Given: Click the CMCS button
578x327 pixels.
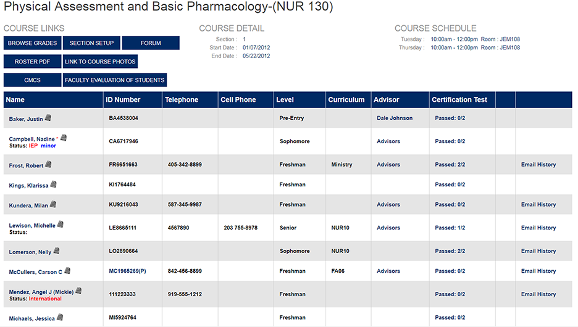Looking at the screenshot, I should pos(32,80).
